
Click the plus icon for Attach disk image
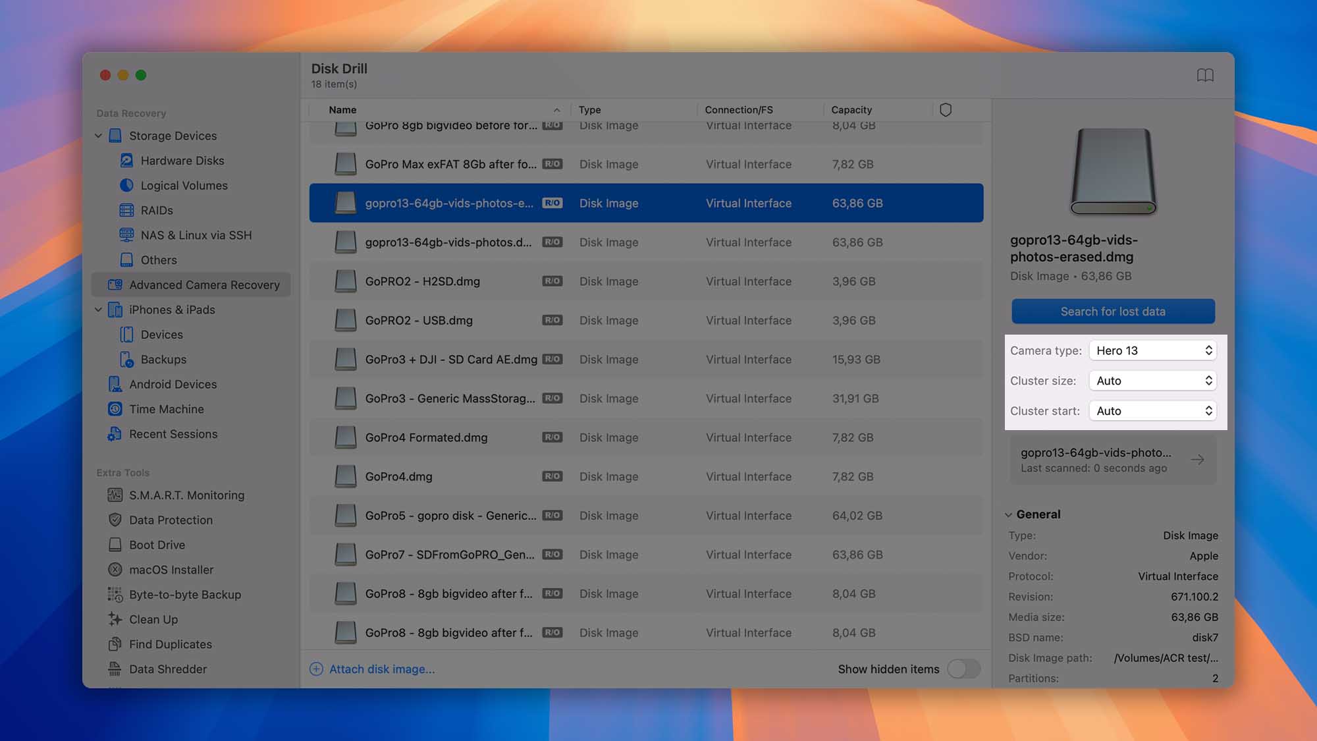[316, 669]
